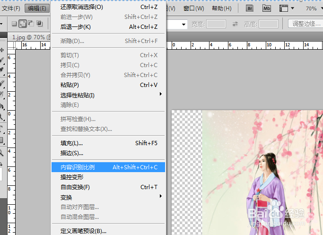
Task: Click the 宽度 width input field
Action: (216, 24)
